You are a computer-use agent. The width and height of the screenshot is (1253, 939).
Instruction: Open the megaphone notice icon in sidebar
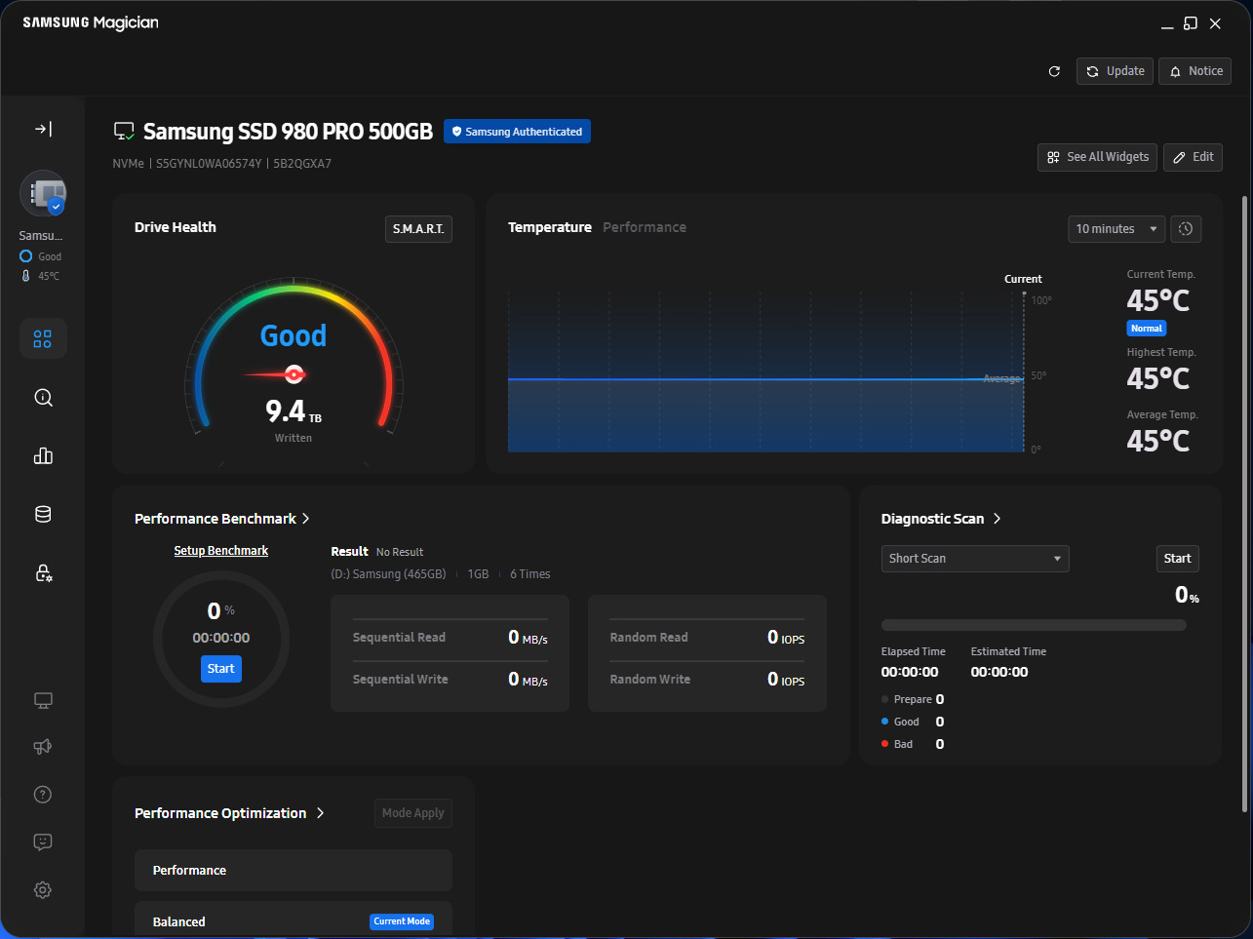tap(43, 747)
